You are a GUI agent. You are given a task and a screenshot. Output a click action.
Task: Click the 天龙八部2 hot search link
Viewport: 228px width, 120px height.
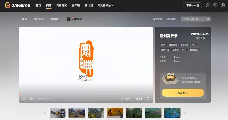pos(171,19)
